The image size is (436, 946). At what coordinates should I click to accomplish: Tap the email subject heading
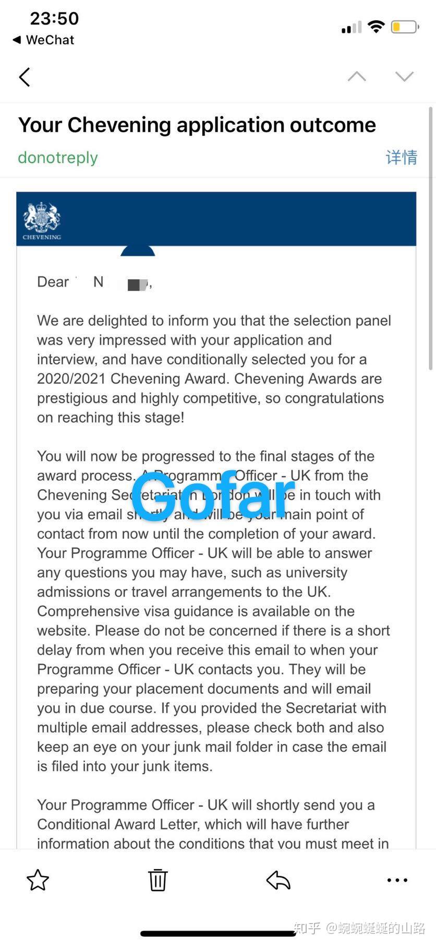(x=197, y=125)
